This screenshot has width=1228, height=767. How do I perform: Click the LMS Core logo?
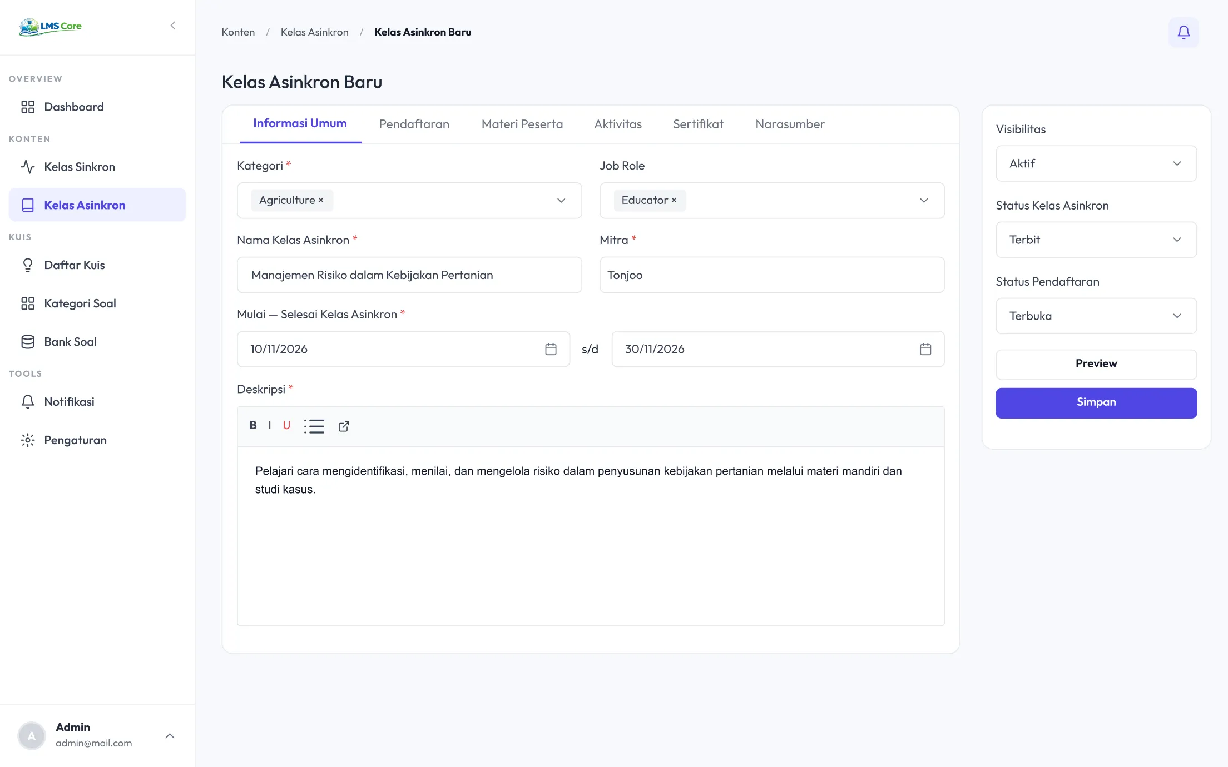pos(50,26)
